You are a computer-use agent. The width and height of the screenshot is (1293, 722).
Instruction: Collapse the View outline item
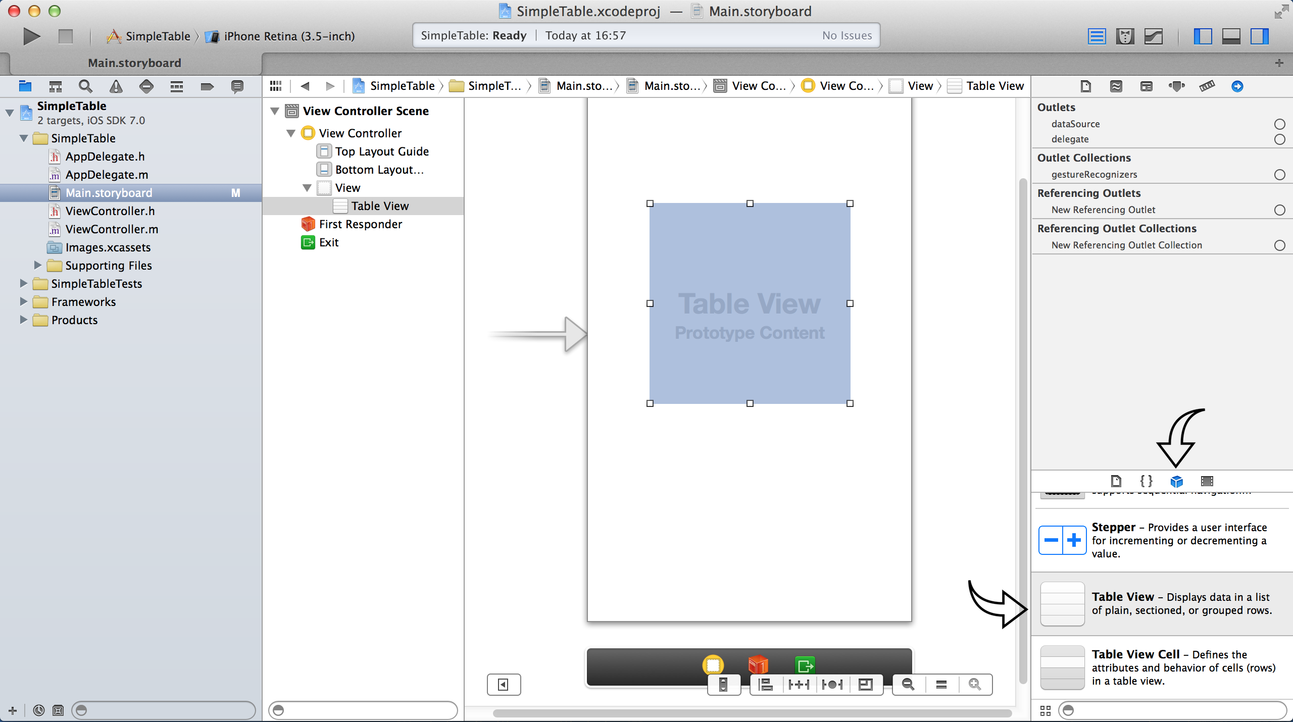[x=307, y=188]
